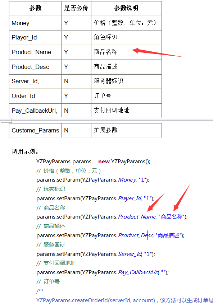The height and width of the screenshot is (304, 213).
Task: Click the blue Product_Name constant in code
Action: [137, 216]
